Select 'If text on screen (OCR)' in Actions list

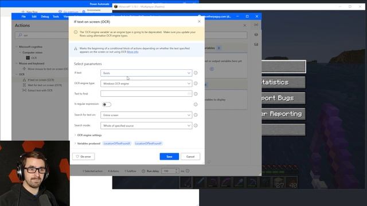[x=38, y=80]
